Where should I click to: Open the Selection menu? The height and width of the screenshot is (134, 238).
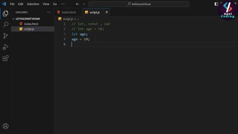pyautogui.click(x=33, y=4)
